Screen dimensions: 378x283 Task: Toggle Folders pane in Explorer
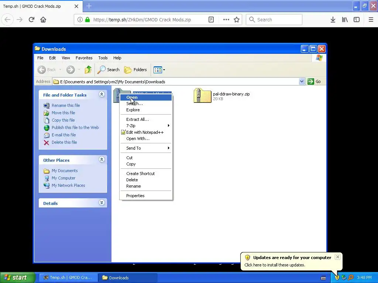click(x=135, y=70)
